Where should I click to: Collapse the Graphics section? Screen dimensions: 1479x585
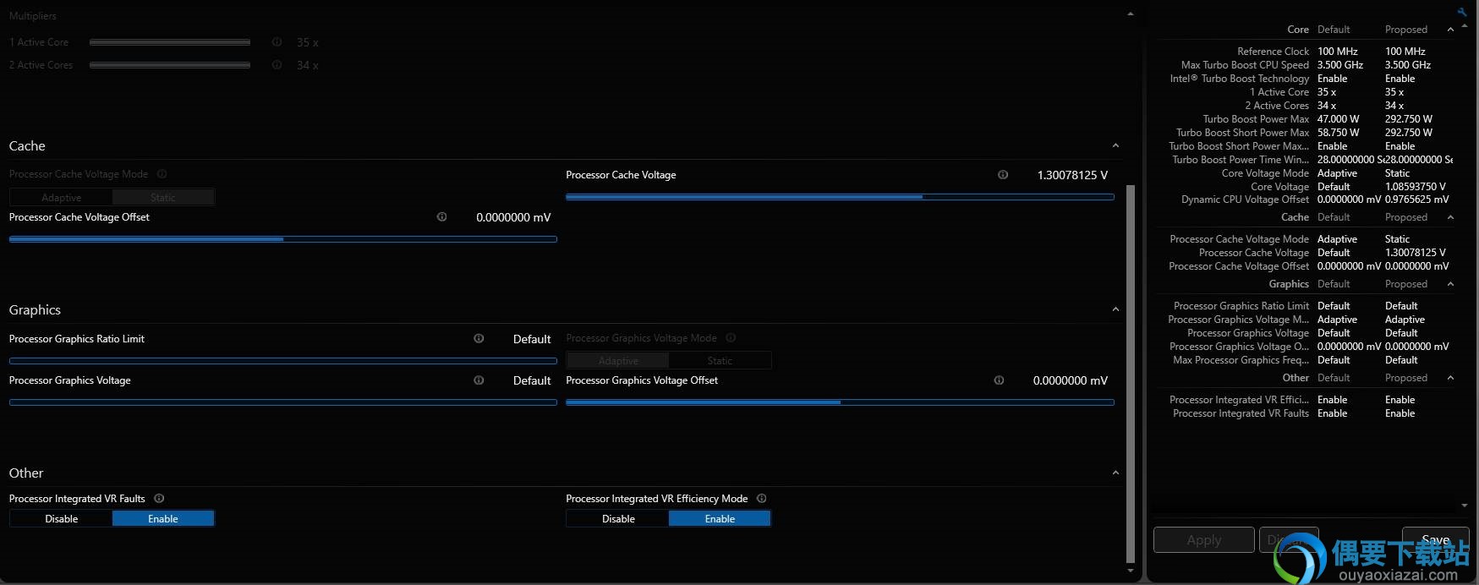coord(1115,310)
